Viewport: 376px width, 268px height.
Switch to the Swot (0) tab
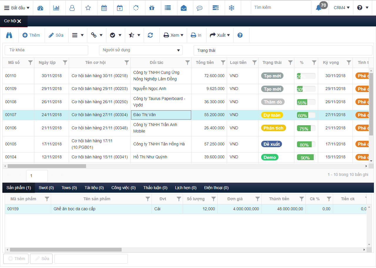(46, 188)
